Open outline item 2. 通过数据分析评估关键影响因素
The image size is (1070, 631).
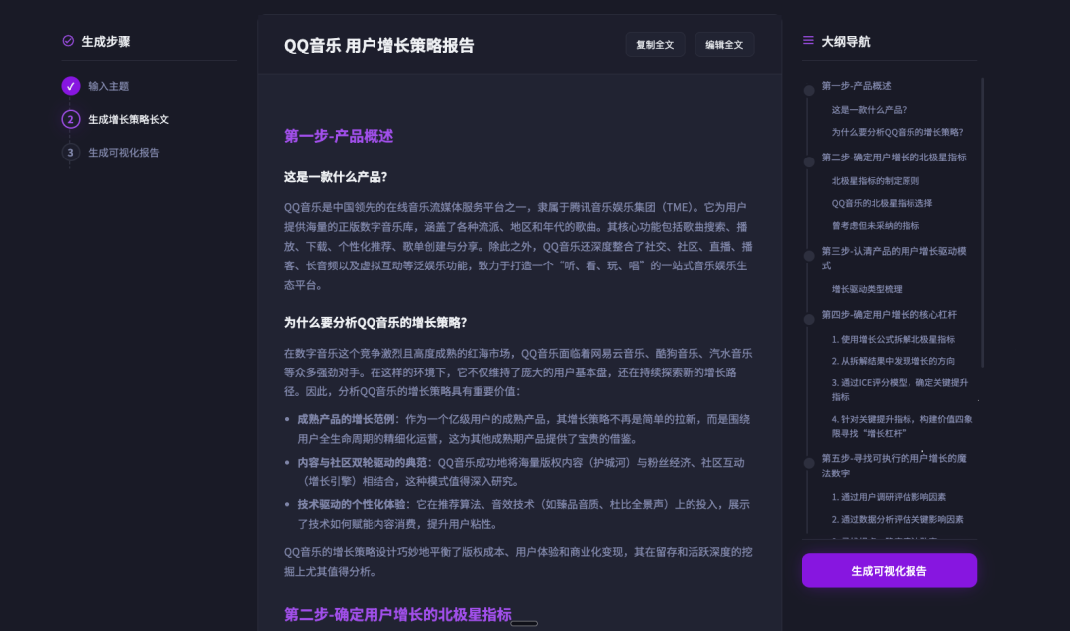[x=898, y=520]
